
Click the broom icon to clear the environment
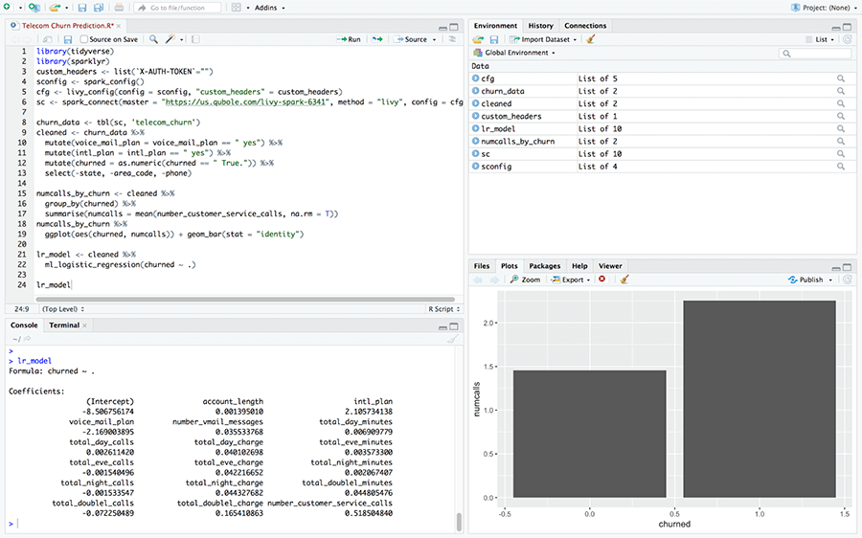[591, 39]
